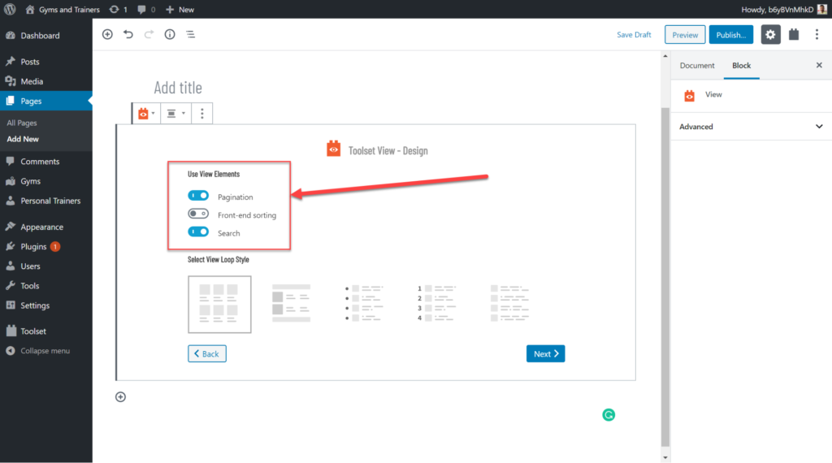
Task: Open the View block type switcher dropdown
Action: [146, 114]
